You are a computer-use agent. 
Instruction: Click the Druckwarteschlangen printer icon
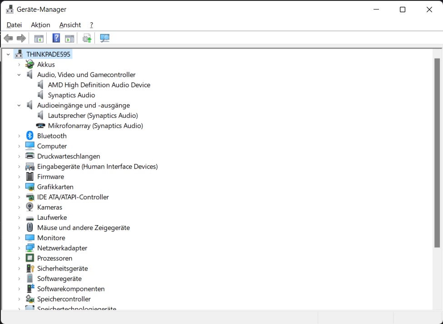30,156
